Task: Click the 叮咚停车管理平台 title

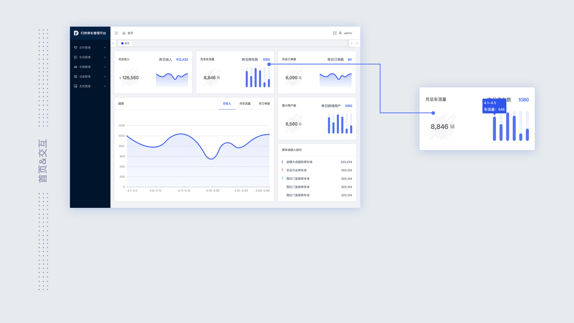Action: tap(94, 33)
